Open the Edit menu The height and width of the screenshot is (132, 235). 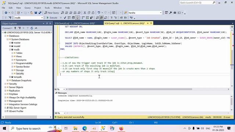(x=11, y=8)
